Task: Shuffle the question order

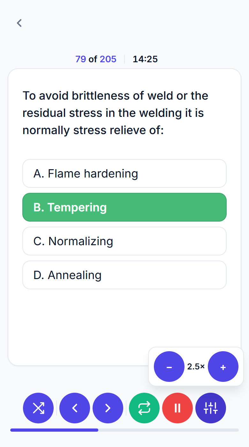Action: pyautogui.click(x=38, y=408)
